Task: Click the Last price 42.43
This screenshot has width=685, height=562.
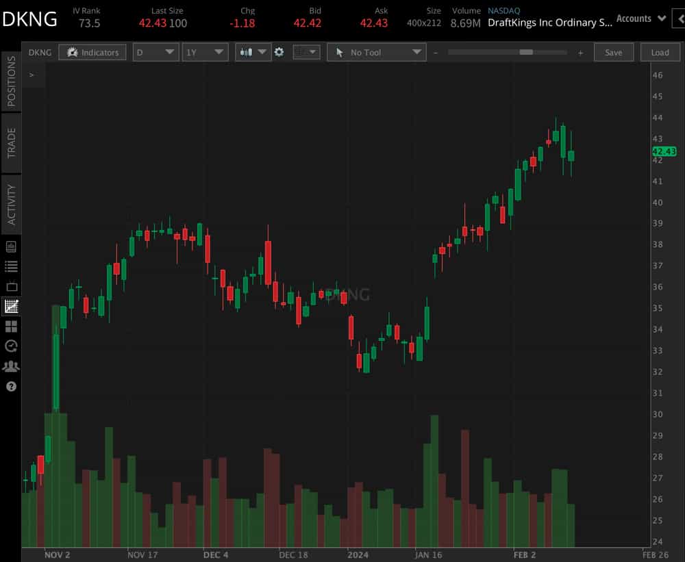Action: tap(153, 23)
